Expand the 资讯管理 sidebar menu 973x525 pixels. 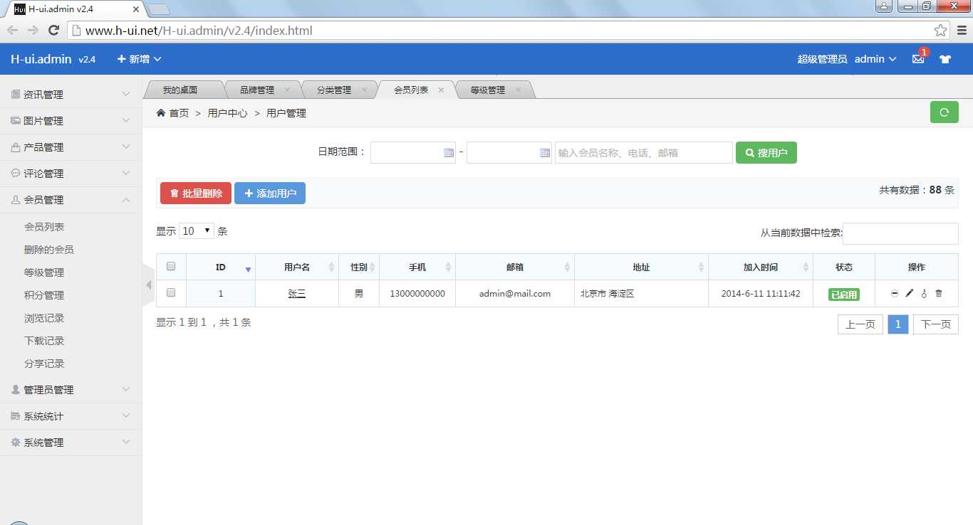tap(71, 95)
